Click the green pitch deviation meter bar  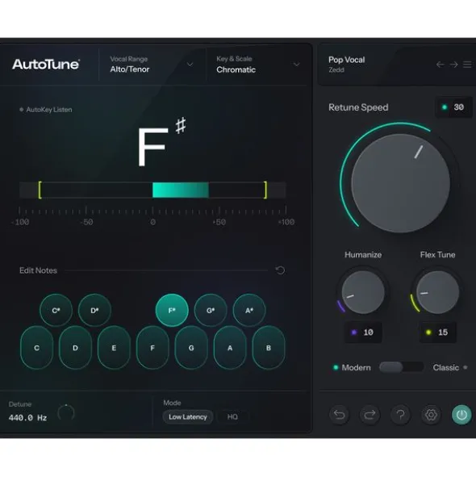181,190
